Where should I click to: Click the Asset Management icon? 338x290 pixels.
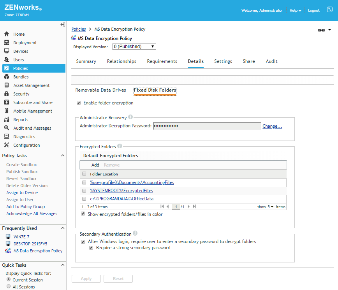(x=7, y=85)
